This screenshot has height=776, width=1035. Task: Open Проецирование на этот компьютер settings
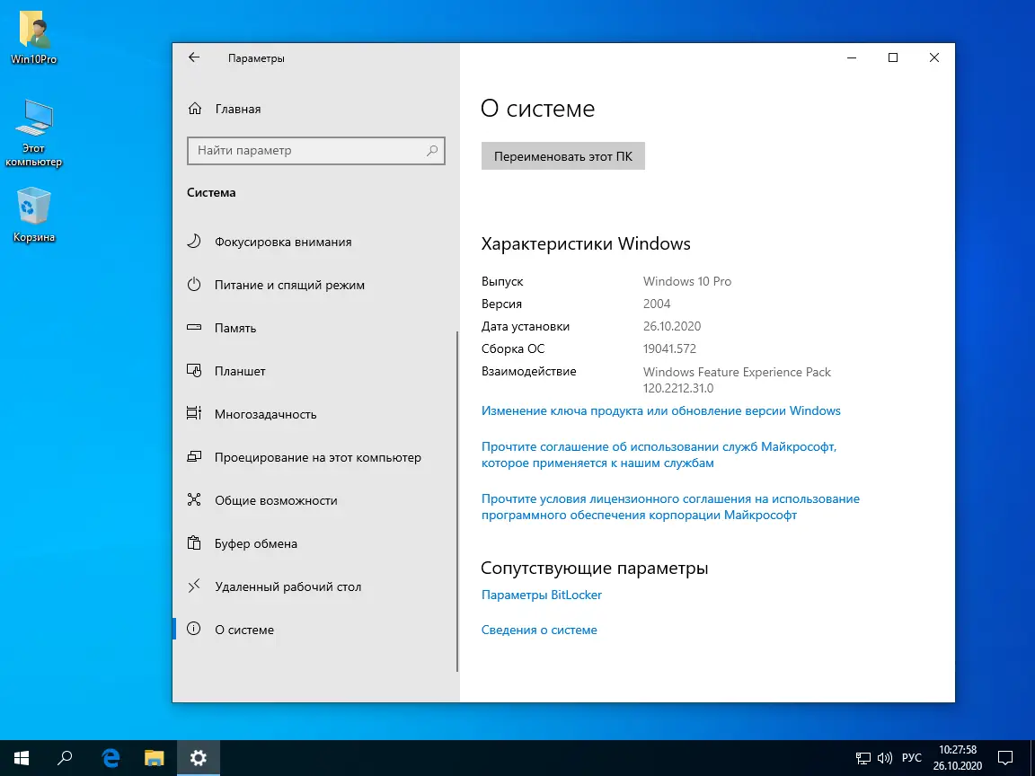317,457
